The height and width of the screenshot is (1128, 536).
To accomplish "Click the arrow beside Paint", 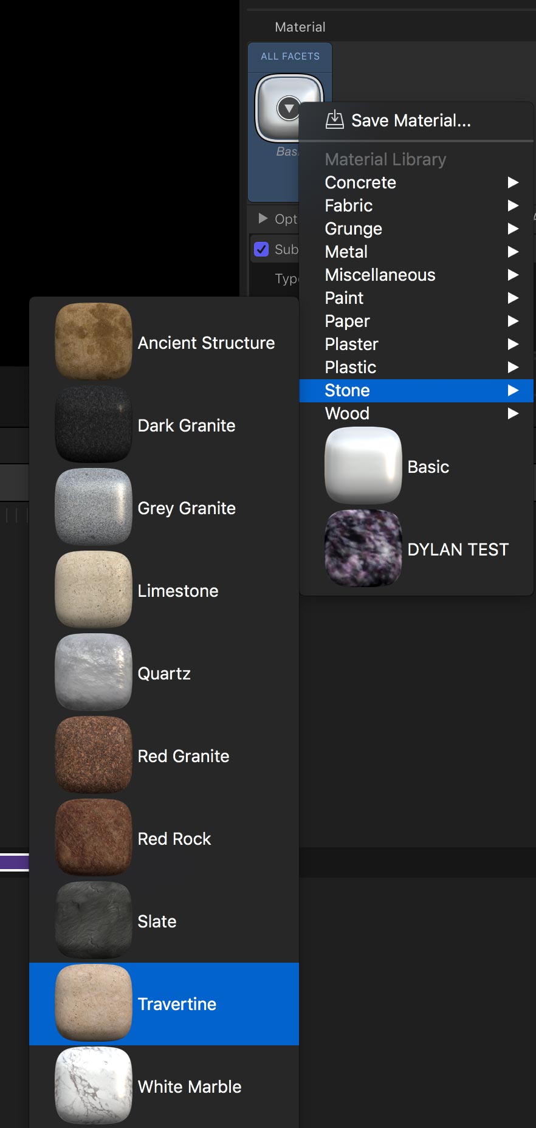I will point(513,298).
